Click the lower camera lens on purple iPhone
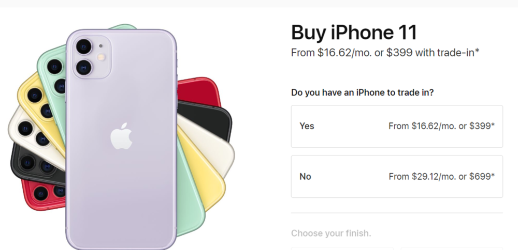This screenshot has height=250, width=518. (83, 67)
